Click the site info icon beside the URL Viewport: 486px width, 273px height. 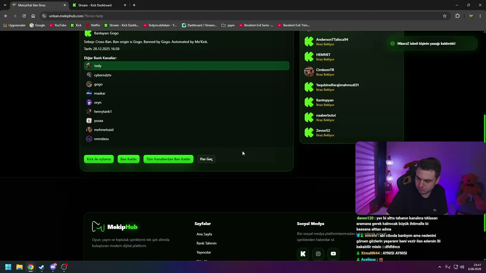click(x=44, y=16)
